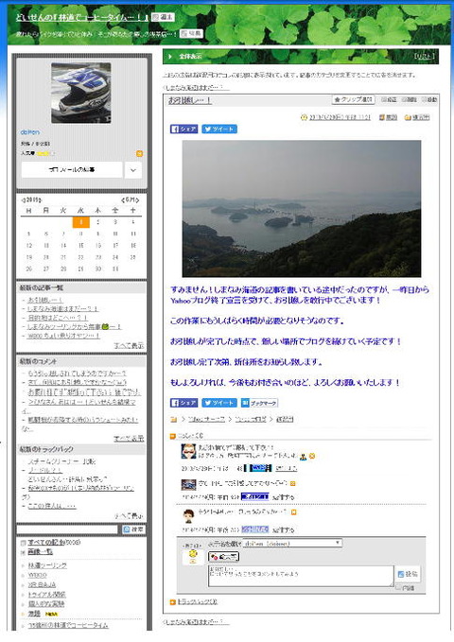Click the orange trackback icon below comment form

[x=172, y=602]
